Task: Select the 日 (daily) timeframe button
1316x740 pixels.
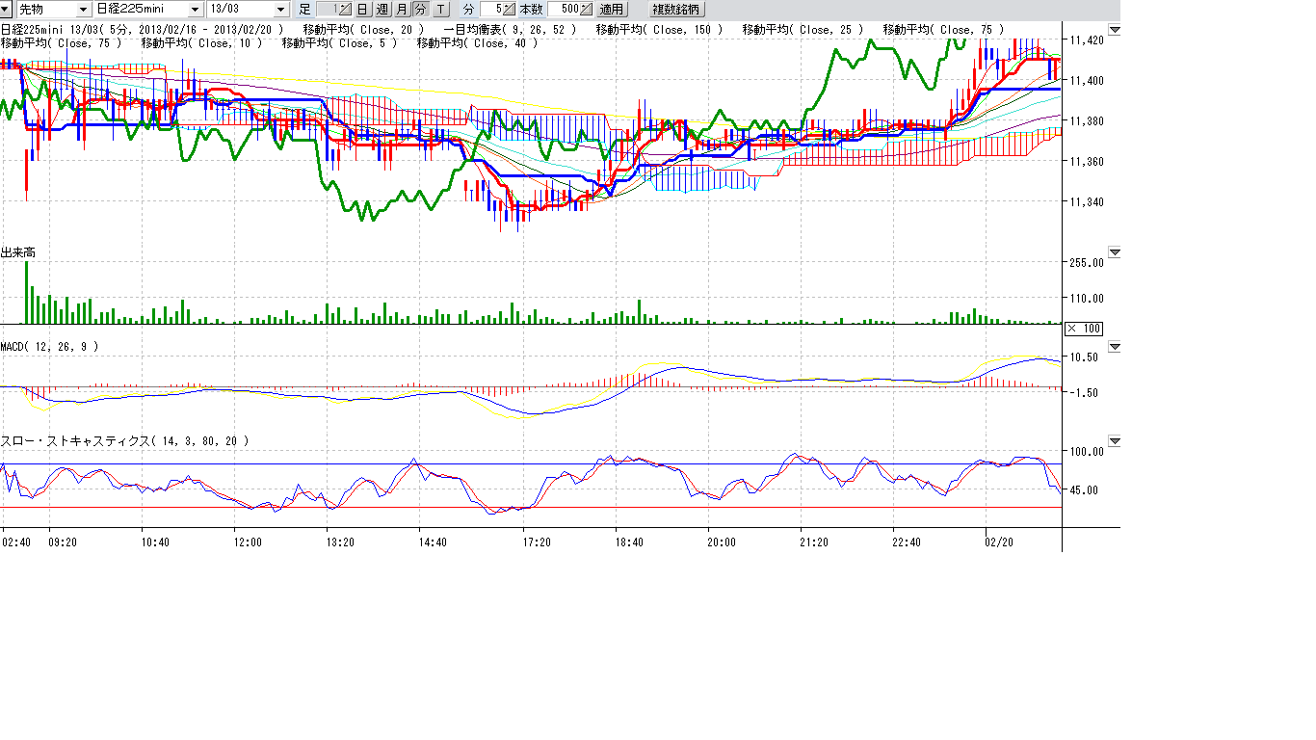Action: click(362, 10)
